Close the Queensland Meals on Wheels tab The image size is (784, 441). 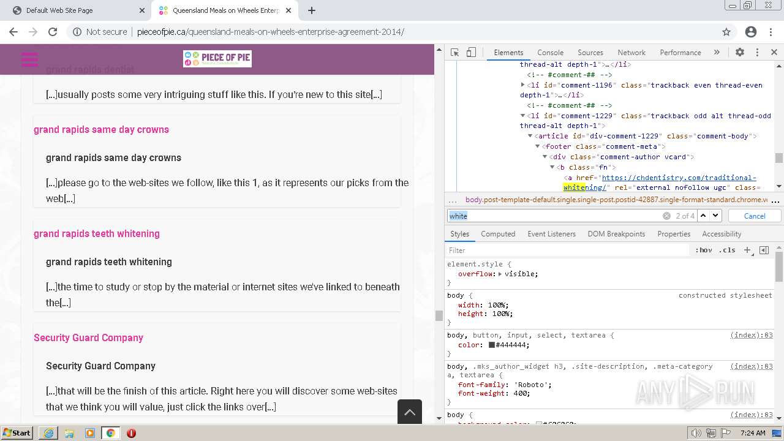coord(288,10)
